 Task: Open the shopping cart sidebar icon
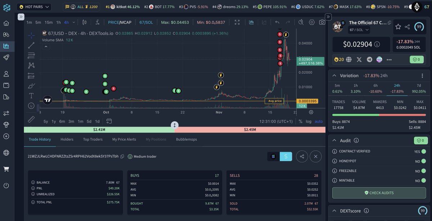6,169
